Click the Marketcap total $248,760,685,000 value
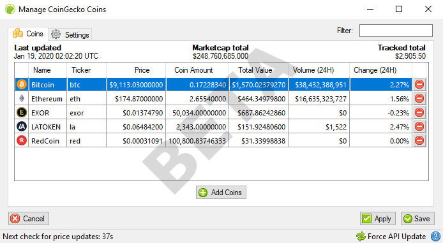The image size is (443, 243). (x=220, y=56)
